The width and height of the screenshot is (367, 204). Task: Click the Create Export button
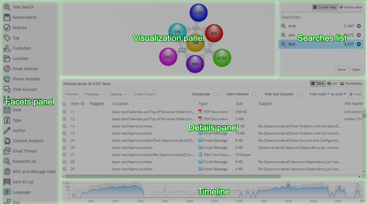coord(144,94)
